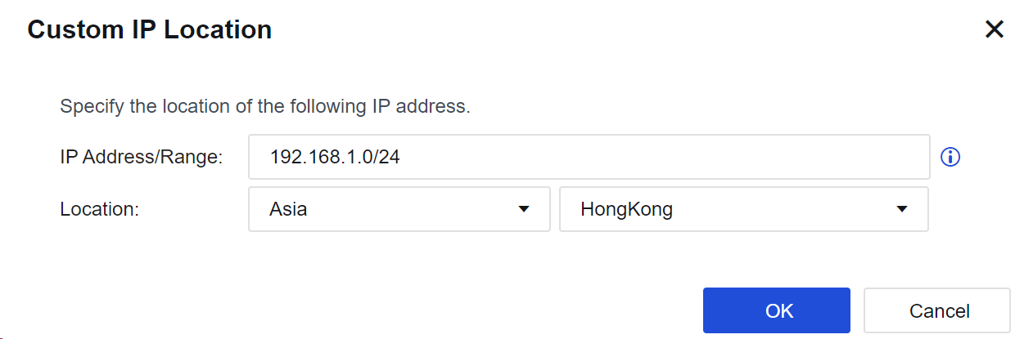Confirm with the OK button
This screenshot has height=339, width=1033.
coord(777,310)
